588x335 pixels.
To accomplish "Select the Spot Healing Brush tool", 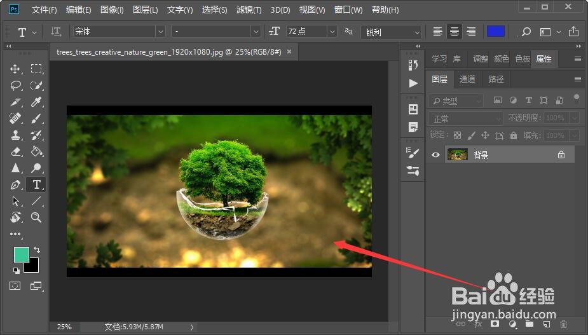I will coord(15,118).
